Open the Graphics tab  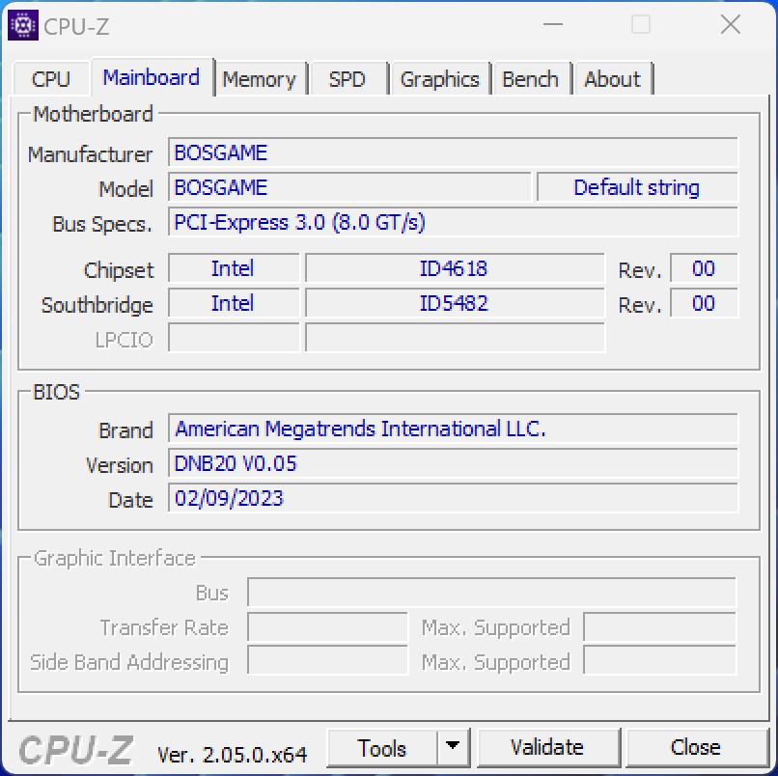coord(439,79)
